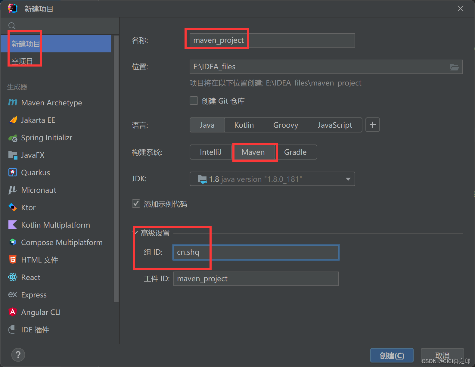Close the 新建项目 dialog window

(x=461, y=8)
